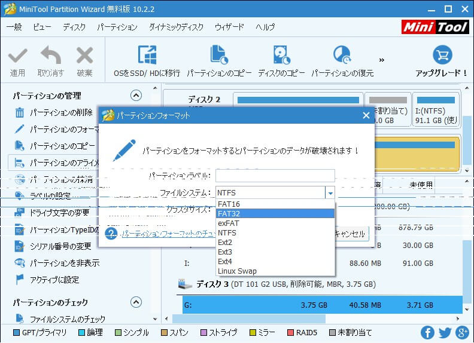Click the キャンセル button in format dialog

point(351,234)
